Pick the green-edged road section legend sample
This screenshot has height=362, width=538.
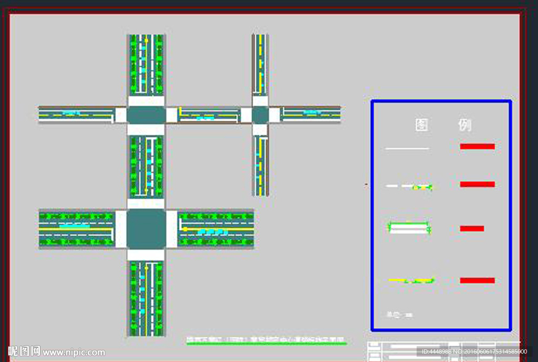[x=409, y=228]
